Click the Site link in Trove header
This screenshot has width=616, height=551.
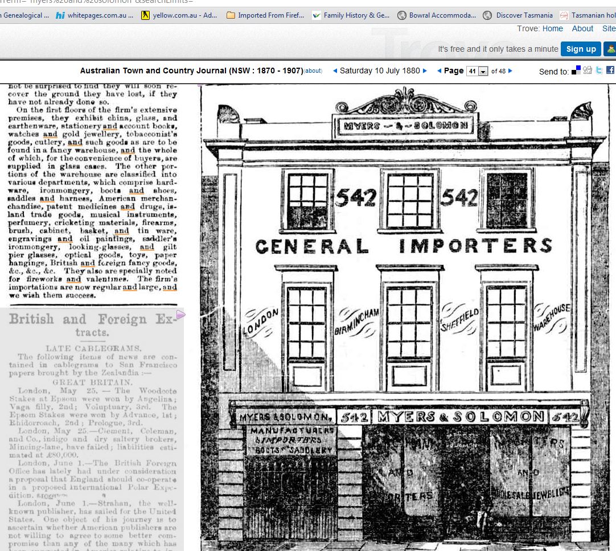click(x=609, y=28)
